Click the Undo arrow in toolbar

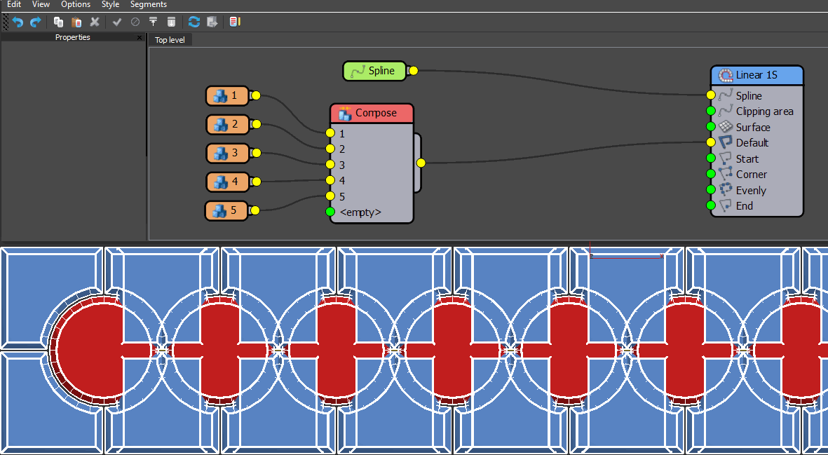click(x=18, y=22)
